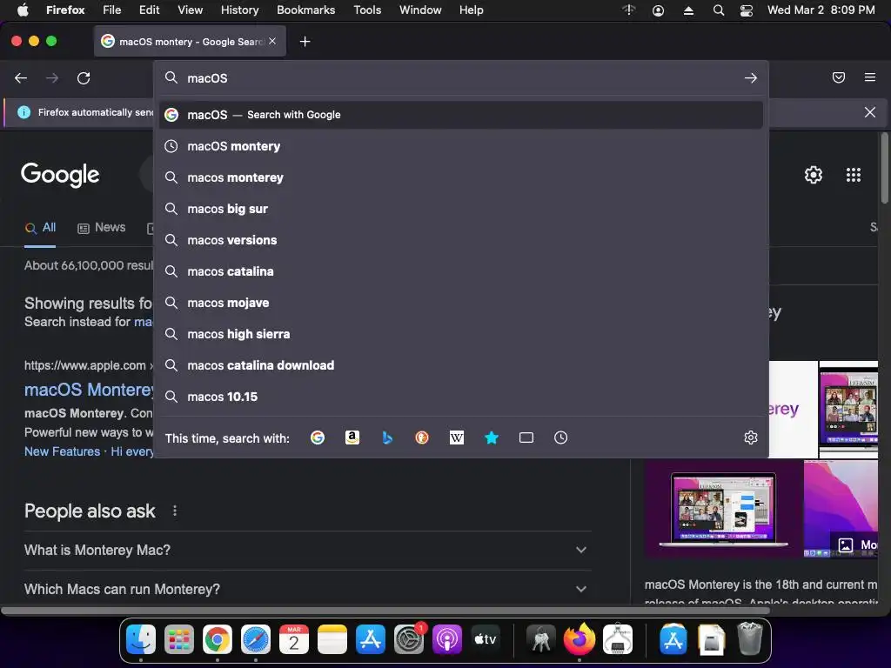Open the New Features sitelink
The image size is (891, 668).
62,451
